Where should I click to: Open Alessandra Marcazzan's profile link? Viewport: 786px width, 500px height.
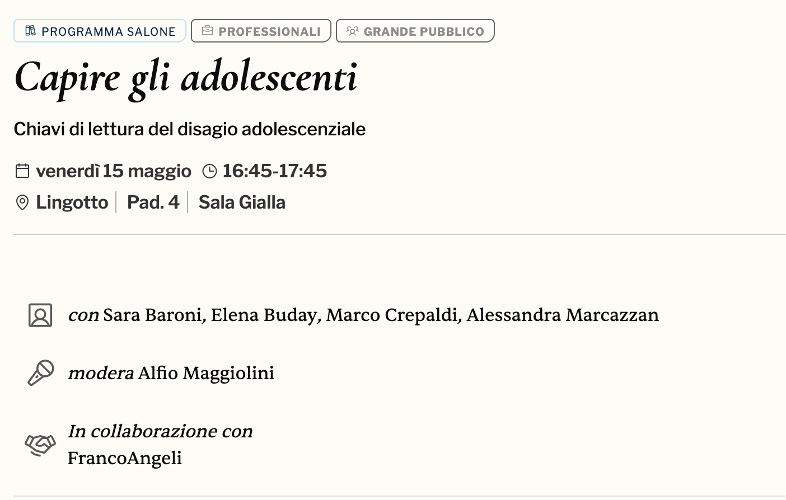pos(562,315)
